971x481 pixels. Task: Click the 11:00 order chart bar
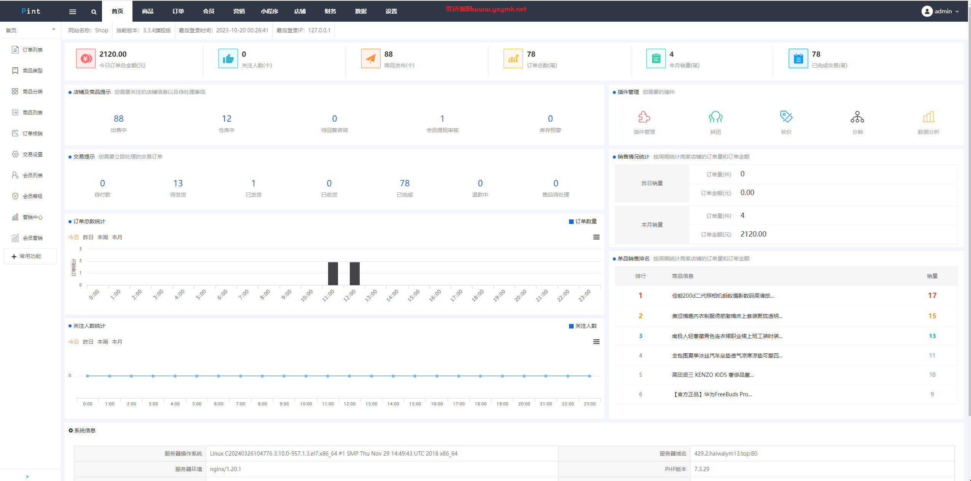tap(333, 273)
